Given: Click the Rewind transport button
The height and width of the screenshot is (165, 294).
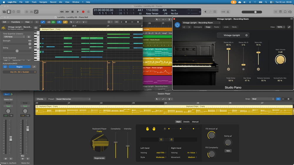Looking at the screenshot, I should coord(62,12).
